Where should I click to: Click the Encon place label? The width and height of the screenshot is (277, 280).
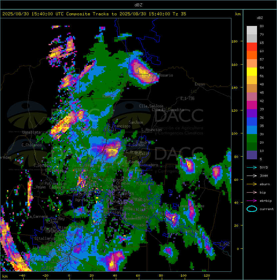[200, 84]
